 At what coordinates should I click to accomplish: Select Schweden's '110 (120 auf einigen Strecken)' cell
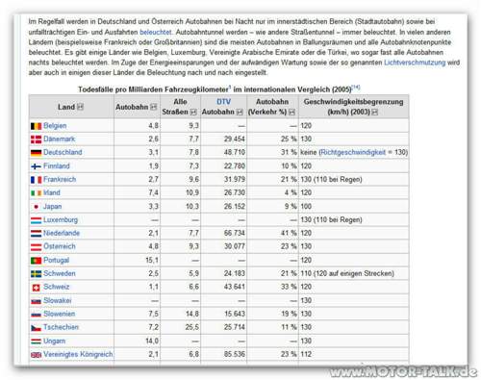point(347,273)
